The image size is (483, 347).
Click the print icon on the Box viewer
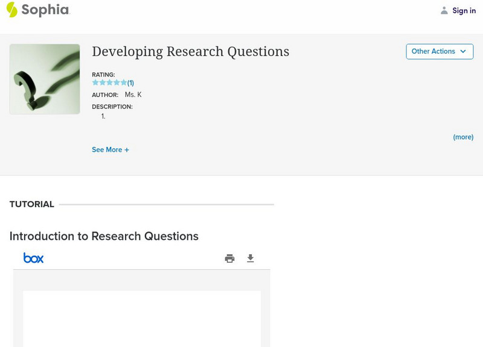[229, 258]
